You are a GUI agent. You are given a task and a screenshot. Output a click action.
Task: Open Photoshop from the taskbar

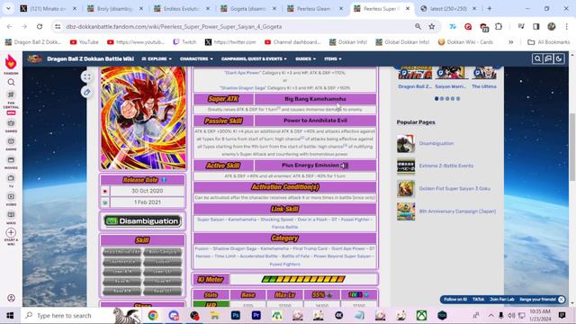(x=236, y=315)
